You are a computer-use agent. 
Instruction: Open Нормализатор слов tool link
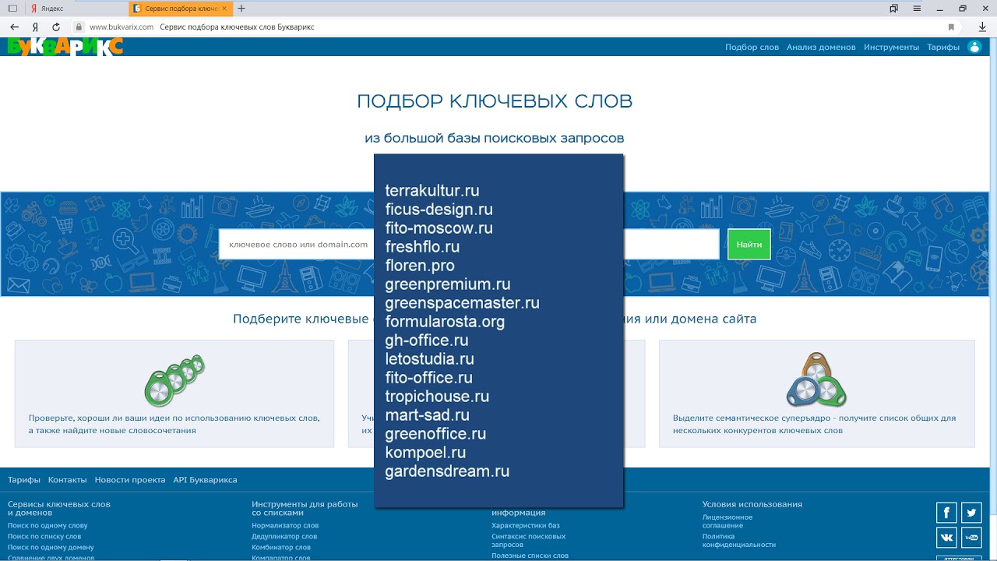pos(285,525)
